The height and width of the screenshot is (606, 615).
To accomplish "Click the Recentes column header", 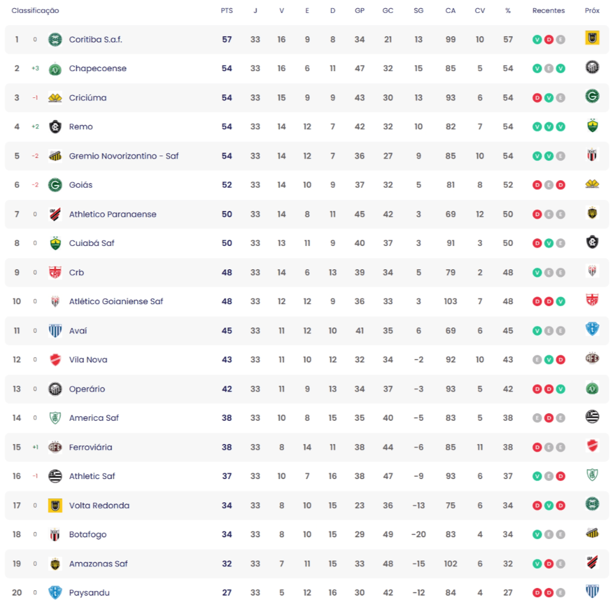I will (x=548, y=11).
